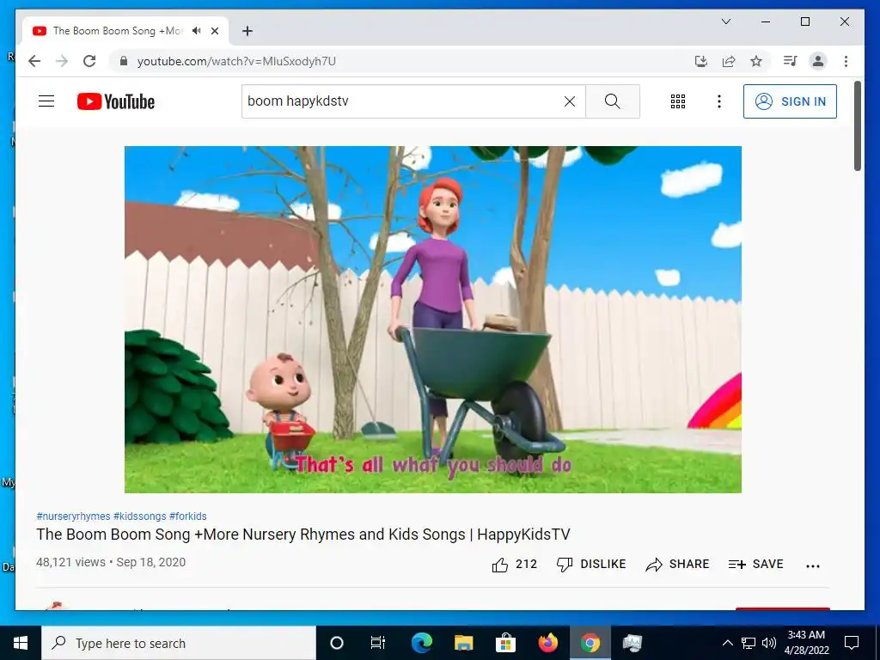Open more actions ellipsis under video
Image resolution: width=880 pixels, height=660 pixels.
(x=813, y=565)
